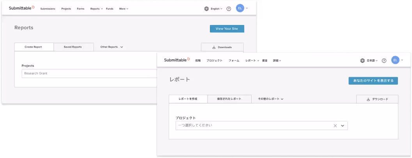The height and width of the screenshot is (158, 412).
Task: Expand the 詳細 menu in Japanese navbar
Action: pyautogui.click(x=277, y=60)
